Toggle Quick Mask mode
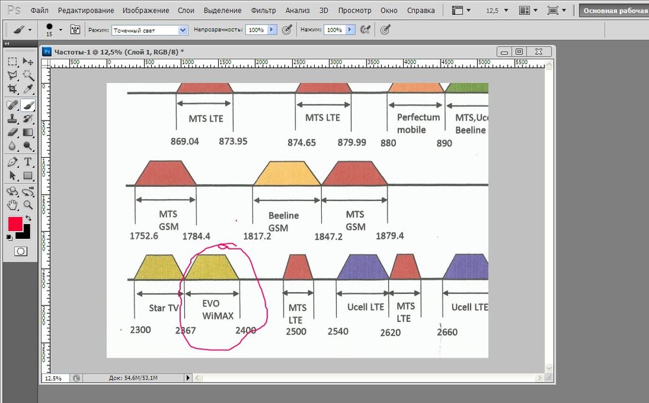 (20, 250)
